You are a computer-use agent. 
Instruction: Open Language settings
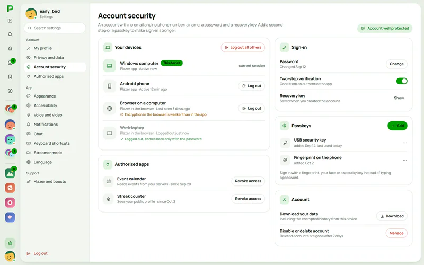55,162
